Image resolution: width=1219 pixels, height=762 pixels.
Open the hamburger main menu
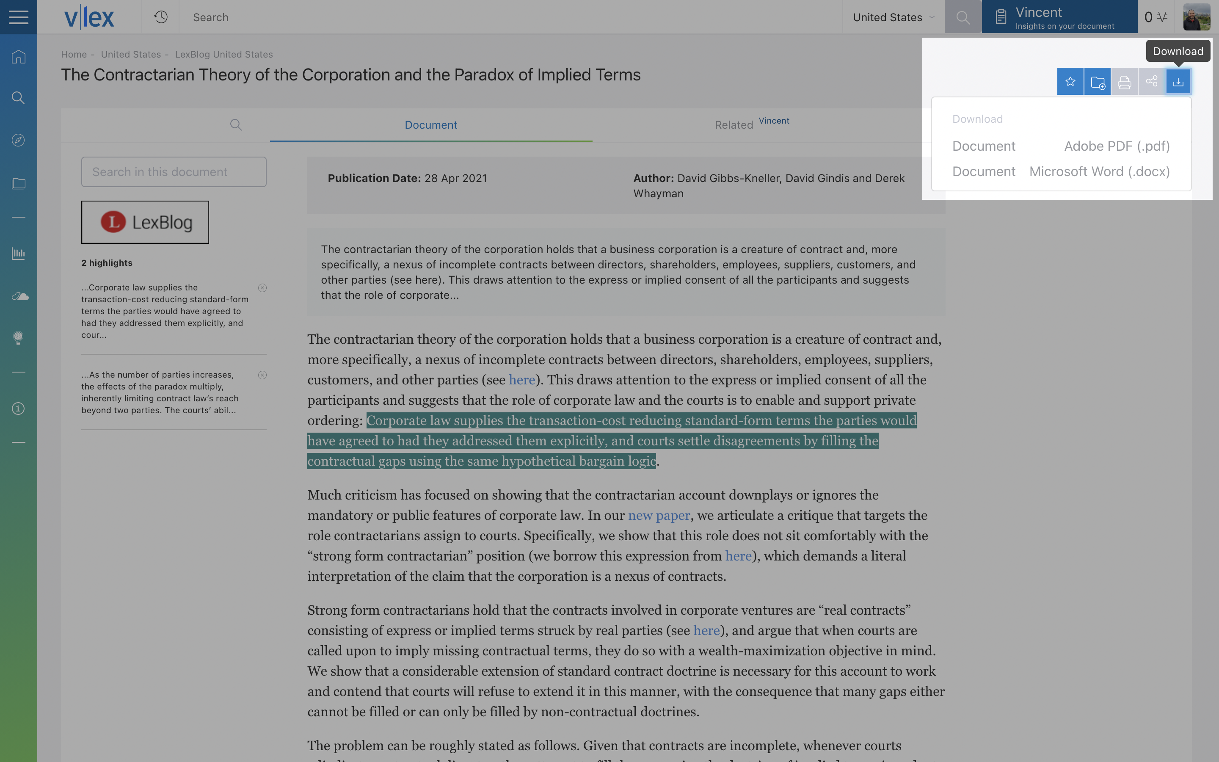(19, 17)
